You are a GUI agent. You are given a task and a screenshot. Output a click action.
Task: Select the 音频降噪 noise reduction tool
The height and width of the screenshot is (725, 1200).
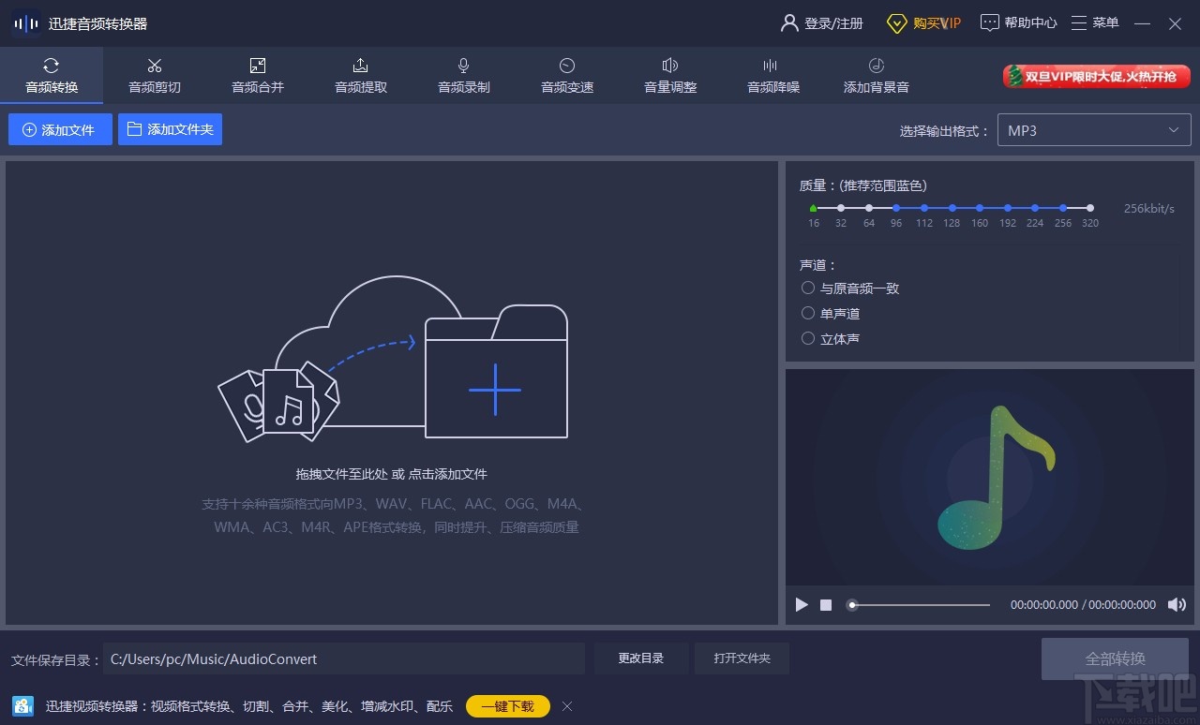pyautogui.click(x=772, y=75)
